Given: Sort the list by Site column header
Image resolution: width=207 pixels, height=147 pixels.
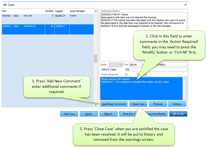Looking at the screenshot, I should point(23,11).
